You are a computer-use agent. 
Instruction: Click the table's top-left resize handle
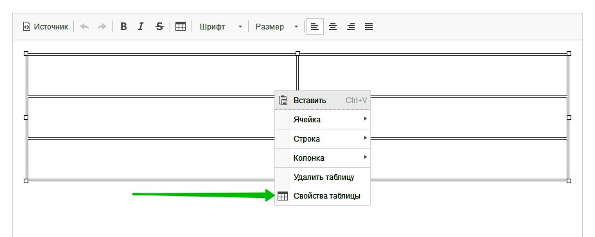tap(26, 54)
